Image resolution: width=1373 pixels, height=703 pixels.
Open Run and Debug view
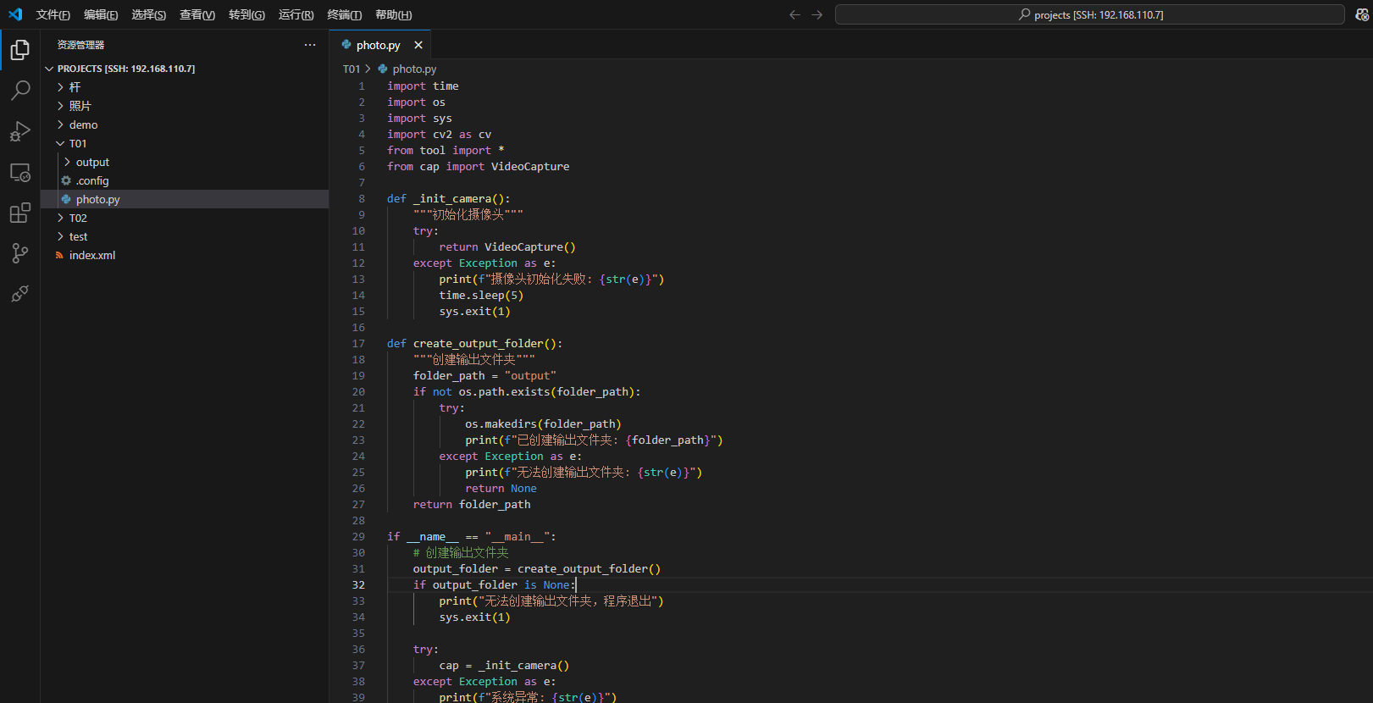(20, 131)
